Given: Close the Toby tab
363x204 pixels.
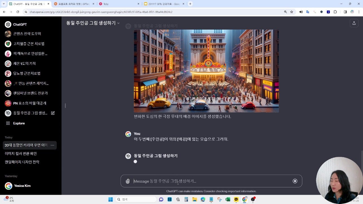Looking at the screenshot, I should 138,4.
